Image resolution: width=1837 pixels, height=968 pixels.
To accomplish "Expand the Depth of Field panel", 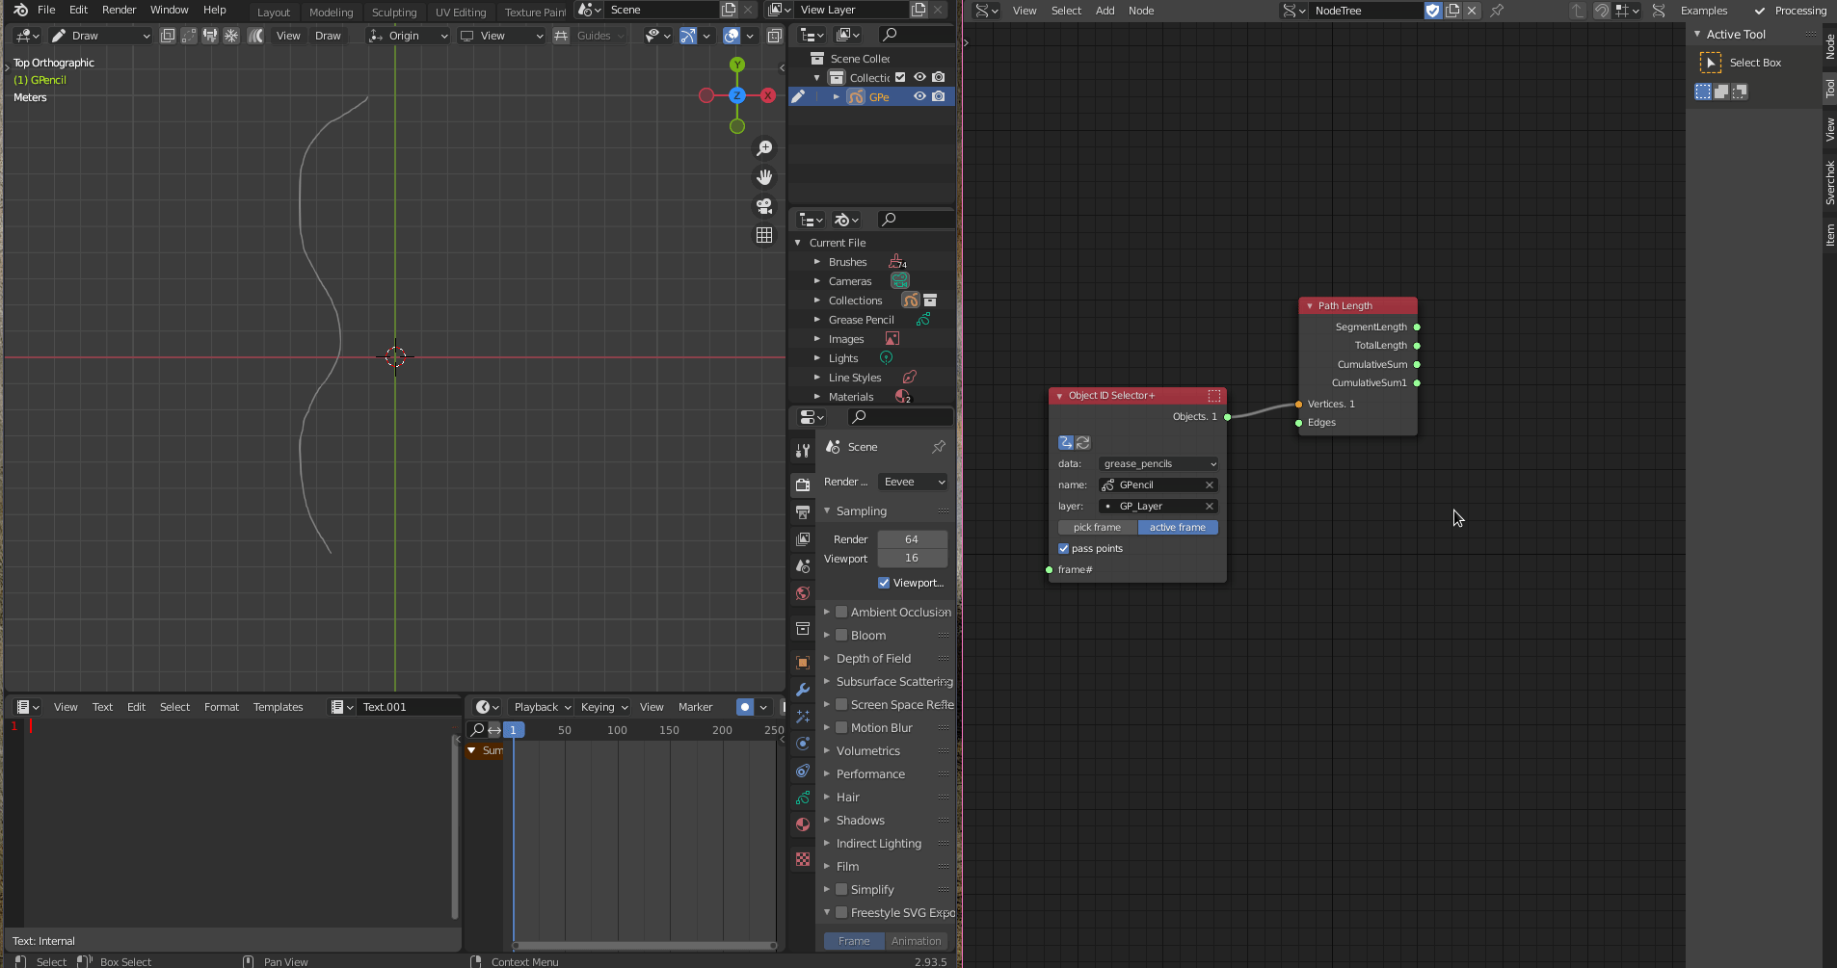I will (x=827, y=658).
